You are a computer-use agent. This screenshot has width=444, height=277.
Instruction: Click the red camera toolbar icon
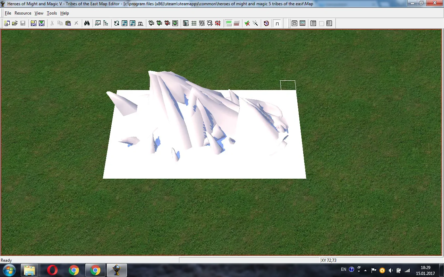167,23
